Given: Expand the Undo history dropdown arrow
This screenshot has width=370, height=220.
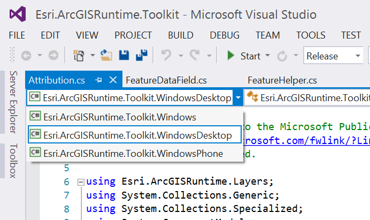Looking at the screenshot, I should tap(181, 56).
